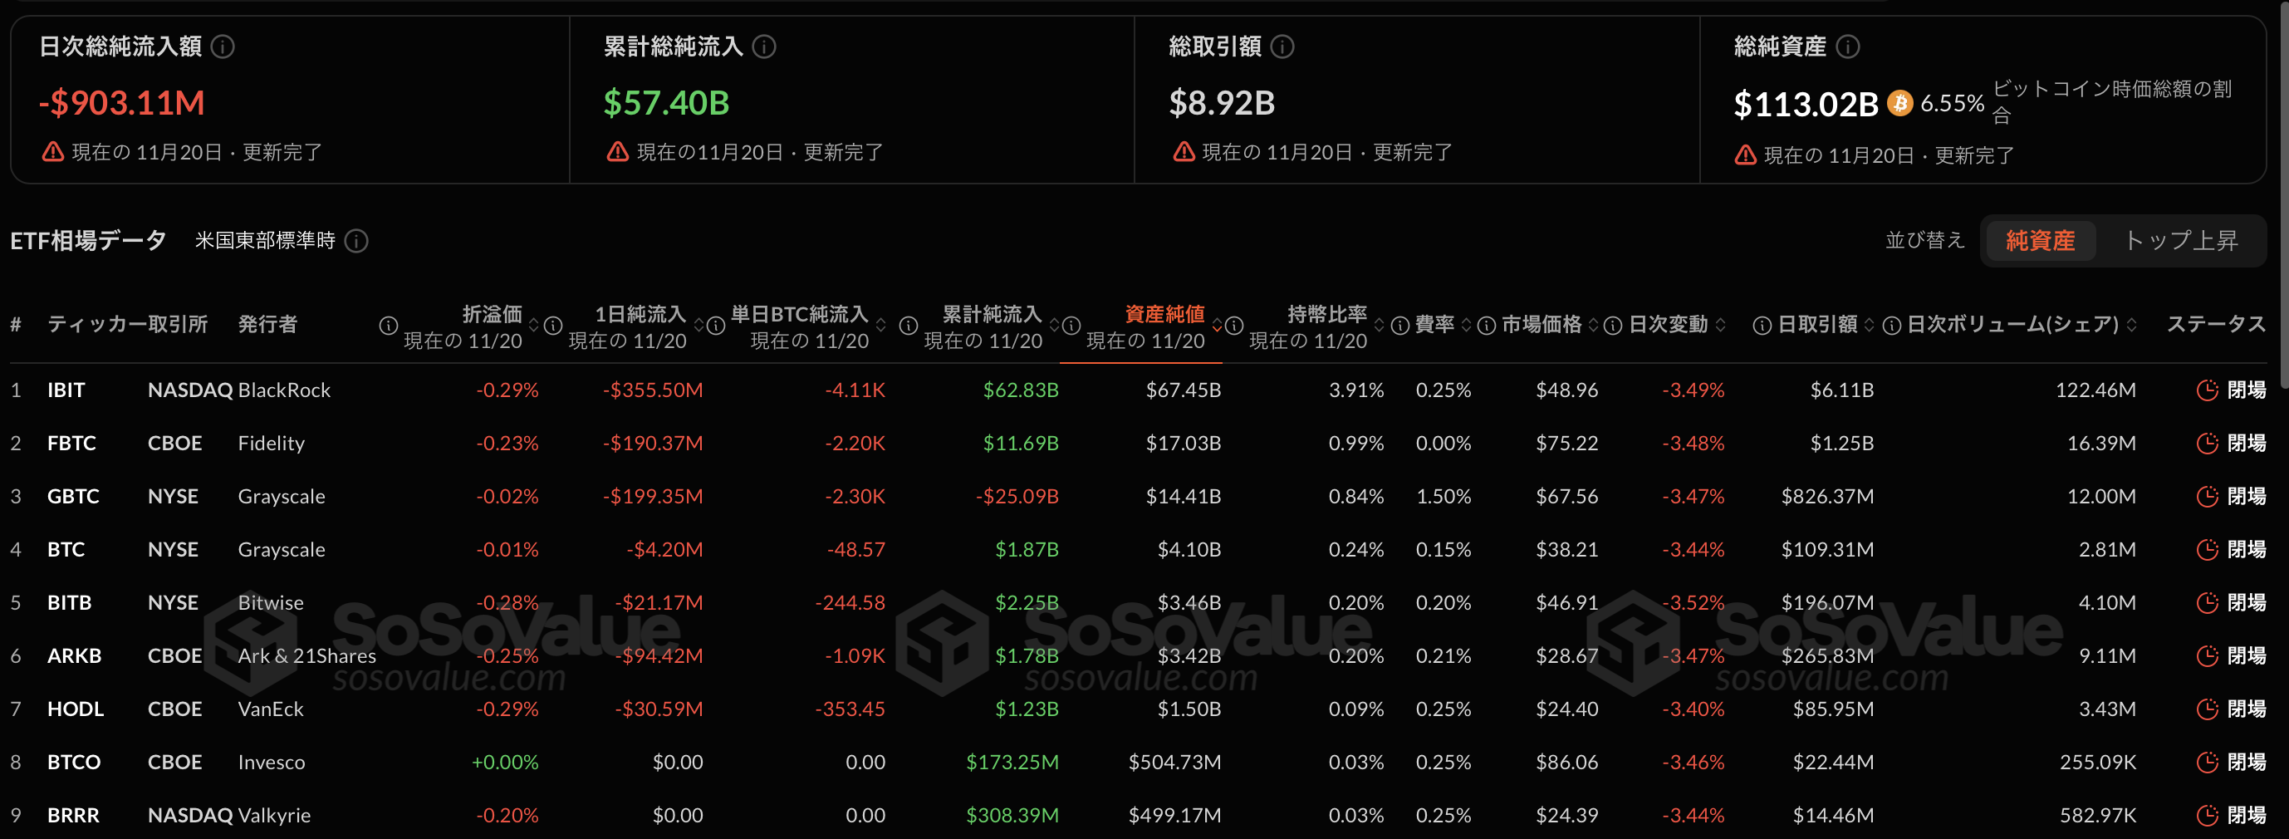This screenshot has height=839, width=2289.
Task: Sort by 1日純流入 column arrows
Action: (x=698, y=326)
